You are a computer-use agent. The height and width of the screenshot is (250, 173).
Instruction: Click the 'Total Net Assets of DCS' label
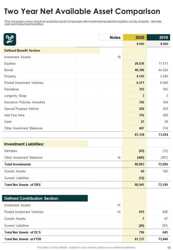point(22,232)
